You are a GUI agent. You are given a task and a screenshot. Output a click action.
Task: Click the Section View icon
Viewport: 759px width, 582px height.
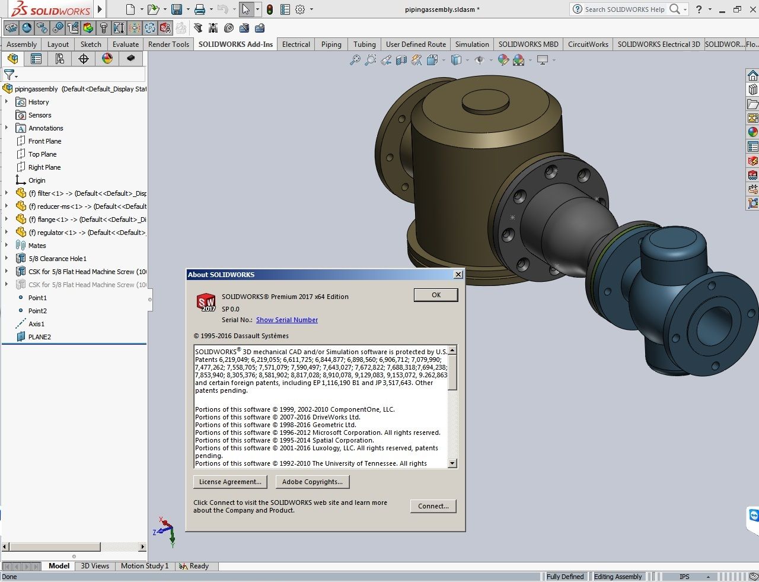[x=401, y=60]
